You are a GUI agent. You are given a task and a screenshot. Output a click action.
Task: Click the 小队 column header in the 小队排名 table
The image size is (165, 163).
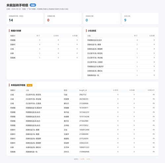89,36
